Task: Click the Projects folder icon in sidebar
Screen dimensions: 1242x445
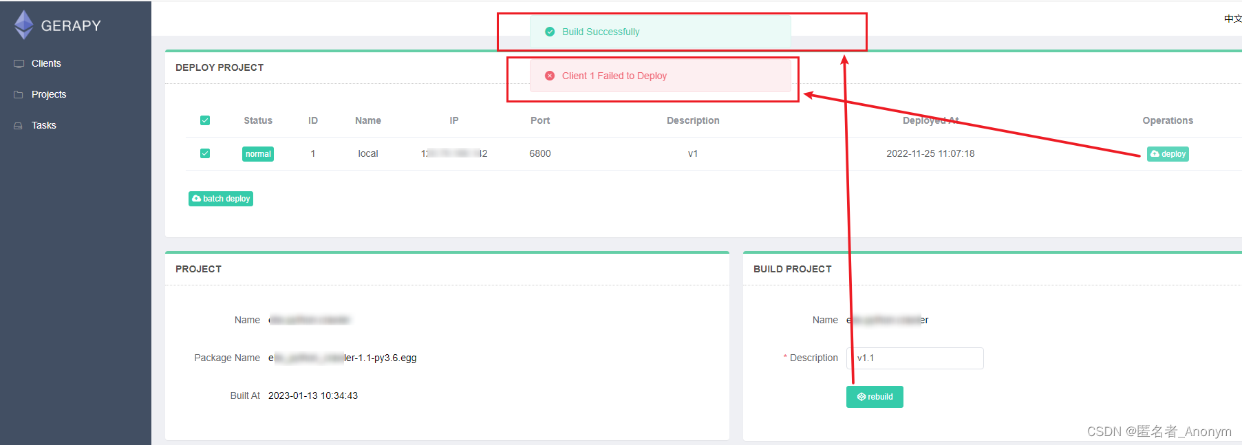Action: click(19, 94)
